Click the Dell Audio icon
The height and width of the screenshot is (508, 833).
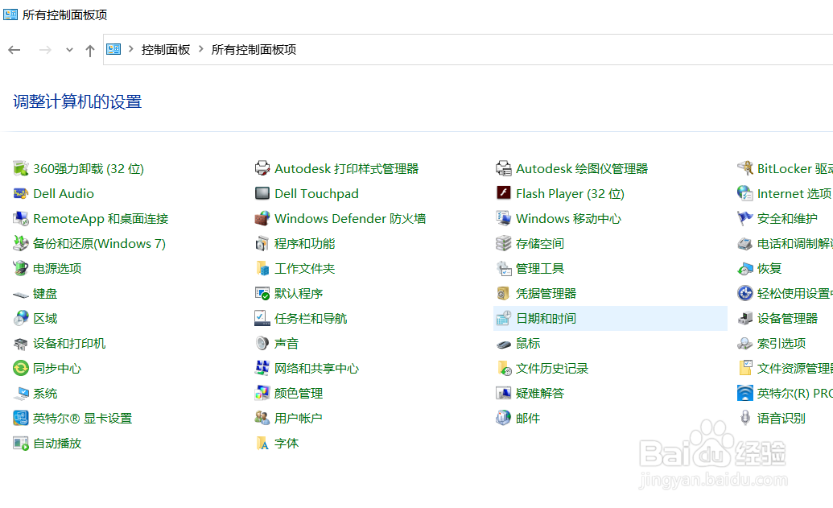tap(21, 193)
